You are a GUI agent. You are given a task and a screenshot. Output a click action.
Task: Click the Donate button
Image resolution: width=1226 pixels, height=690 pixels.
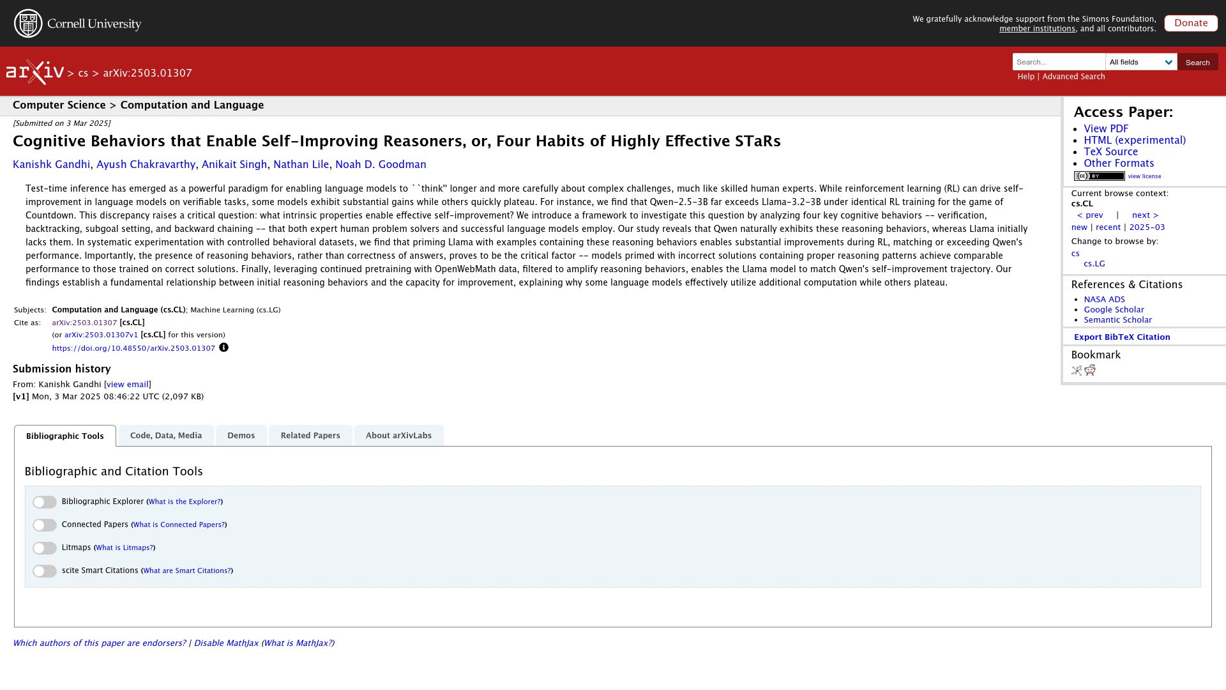[1191, 23]
